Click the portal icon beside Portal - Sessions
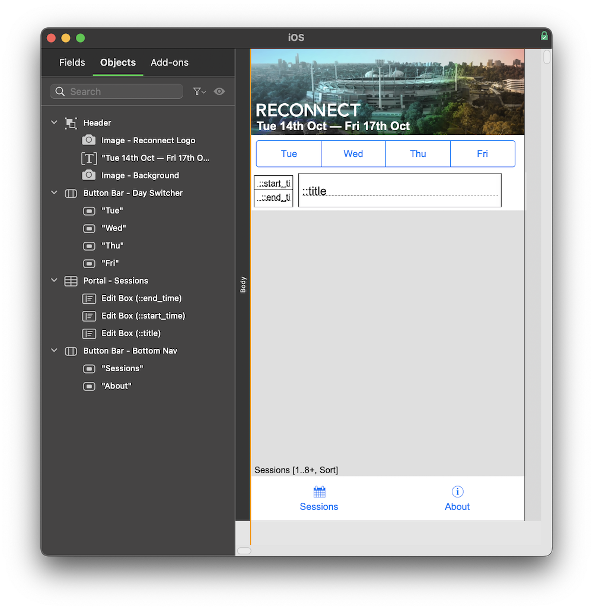The height and width of the screenshot is (610, 593). 71,281
